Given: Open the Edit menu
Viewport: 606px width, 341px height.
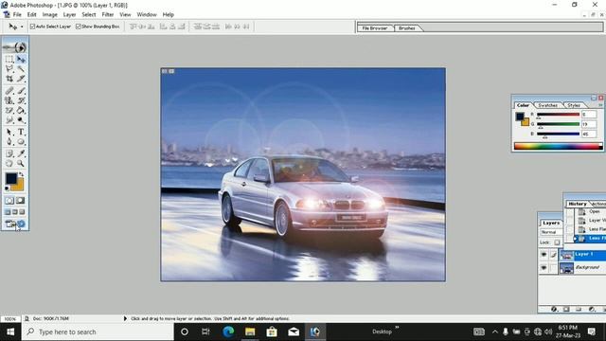Looking at the screenshot, I should (x=31, y=14).
